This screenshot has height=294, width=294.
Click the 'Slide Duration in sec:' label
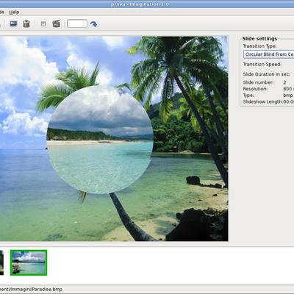(x=267, y=74)
